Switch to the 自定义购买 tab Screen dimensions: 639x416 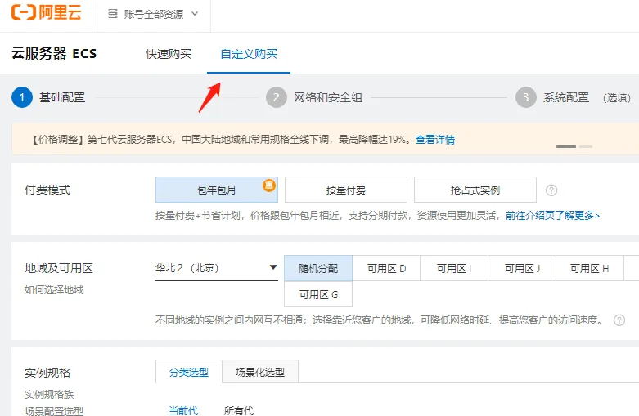pos(249,54)
